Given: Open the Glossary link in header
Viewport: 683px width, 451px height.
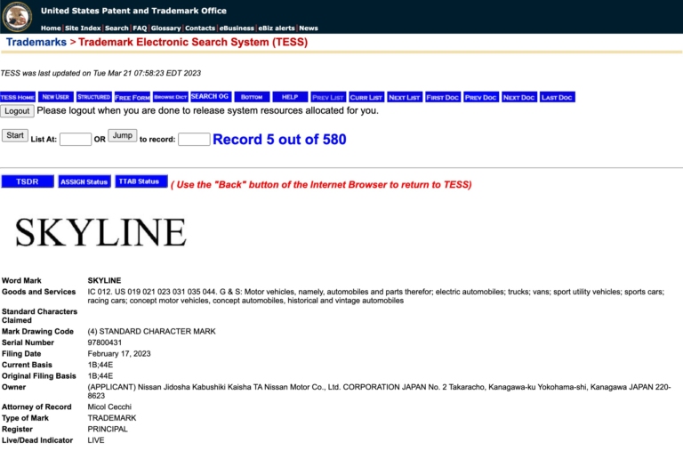Looking at the screenshot, I should pyautogui.click(x=165, y=28).
